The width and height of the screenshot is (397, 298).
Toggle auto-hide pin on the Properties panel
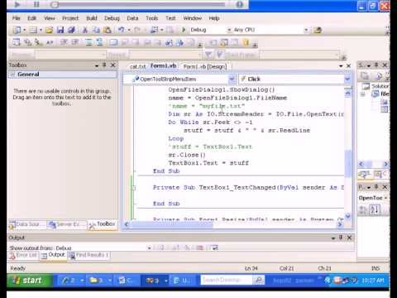376,187
